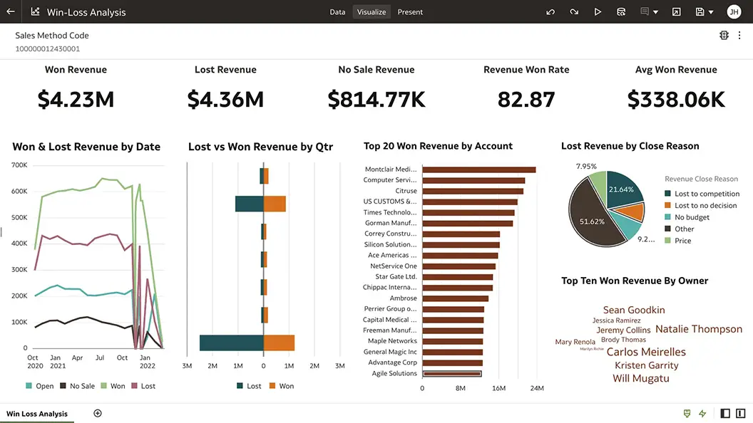Click the filter bar traffic-light icon
The image size is (753, 423).
[724, 36]
